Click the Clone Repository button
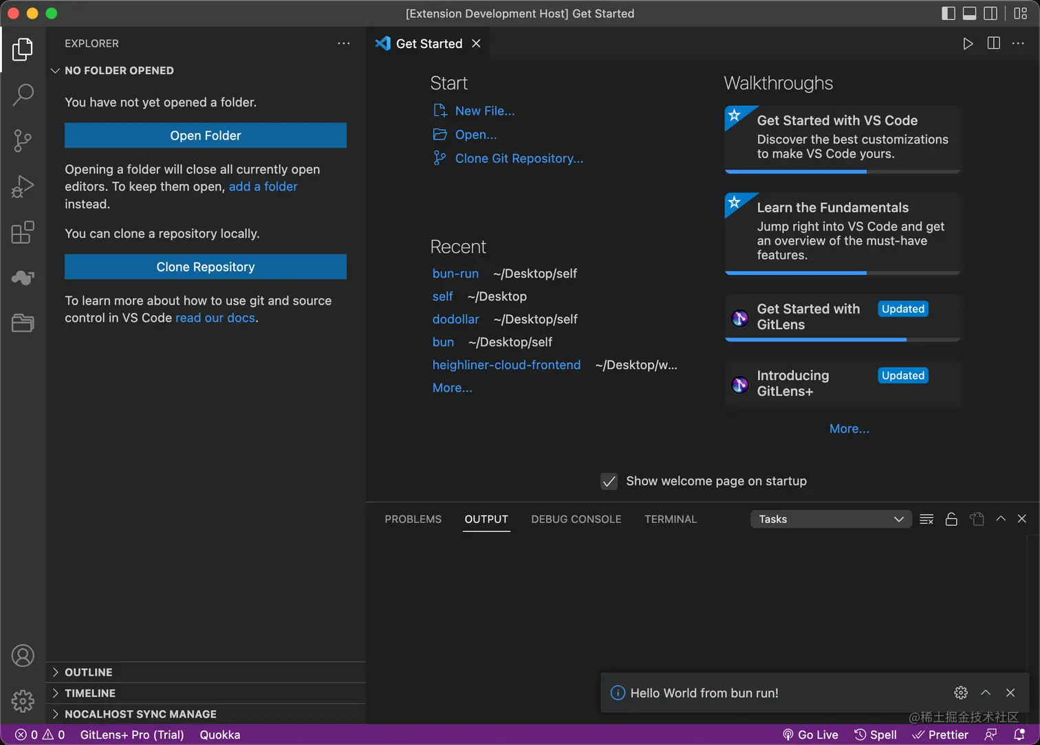 206,267
